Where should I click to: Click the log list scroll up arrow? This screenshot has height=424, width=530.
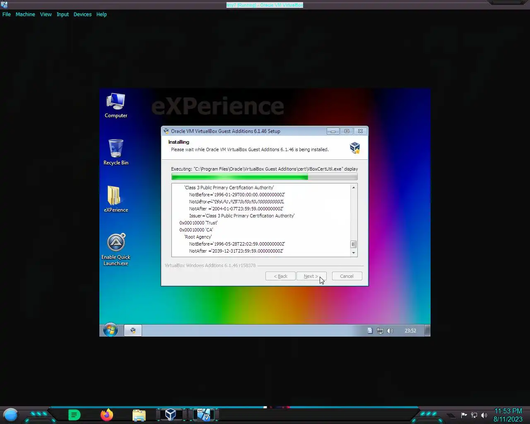pos(354,188)
